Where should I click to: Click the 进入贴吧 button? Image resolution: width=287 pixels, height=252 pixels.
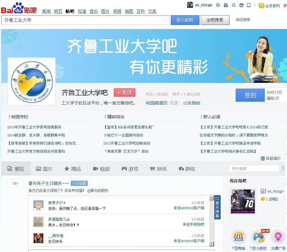coord(184,20)
